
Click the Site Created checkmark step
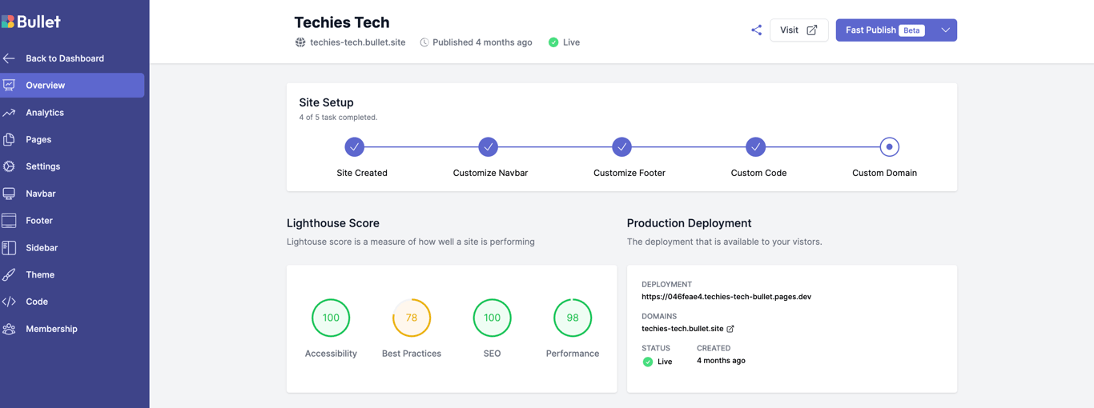(355, 147)
